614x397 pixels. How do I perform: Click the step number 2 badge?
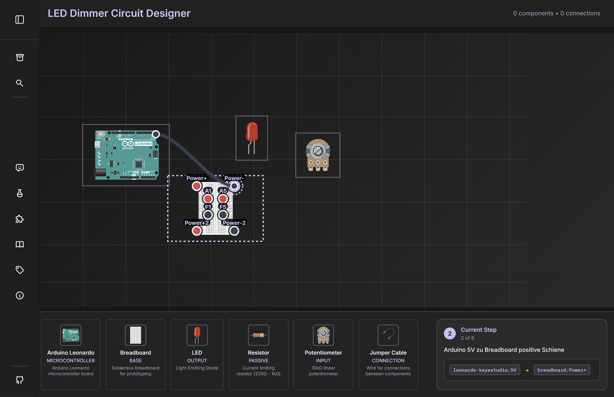point(450,334)
